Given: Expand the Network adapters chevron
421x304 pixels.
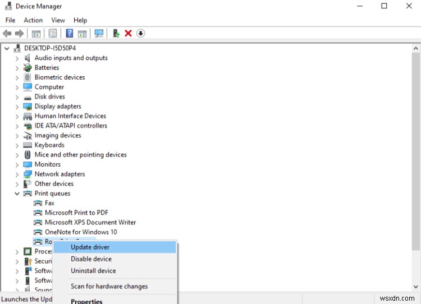Looking at the screenshot, I should tap(17, 174).
